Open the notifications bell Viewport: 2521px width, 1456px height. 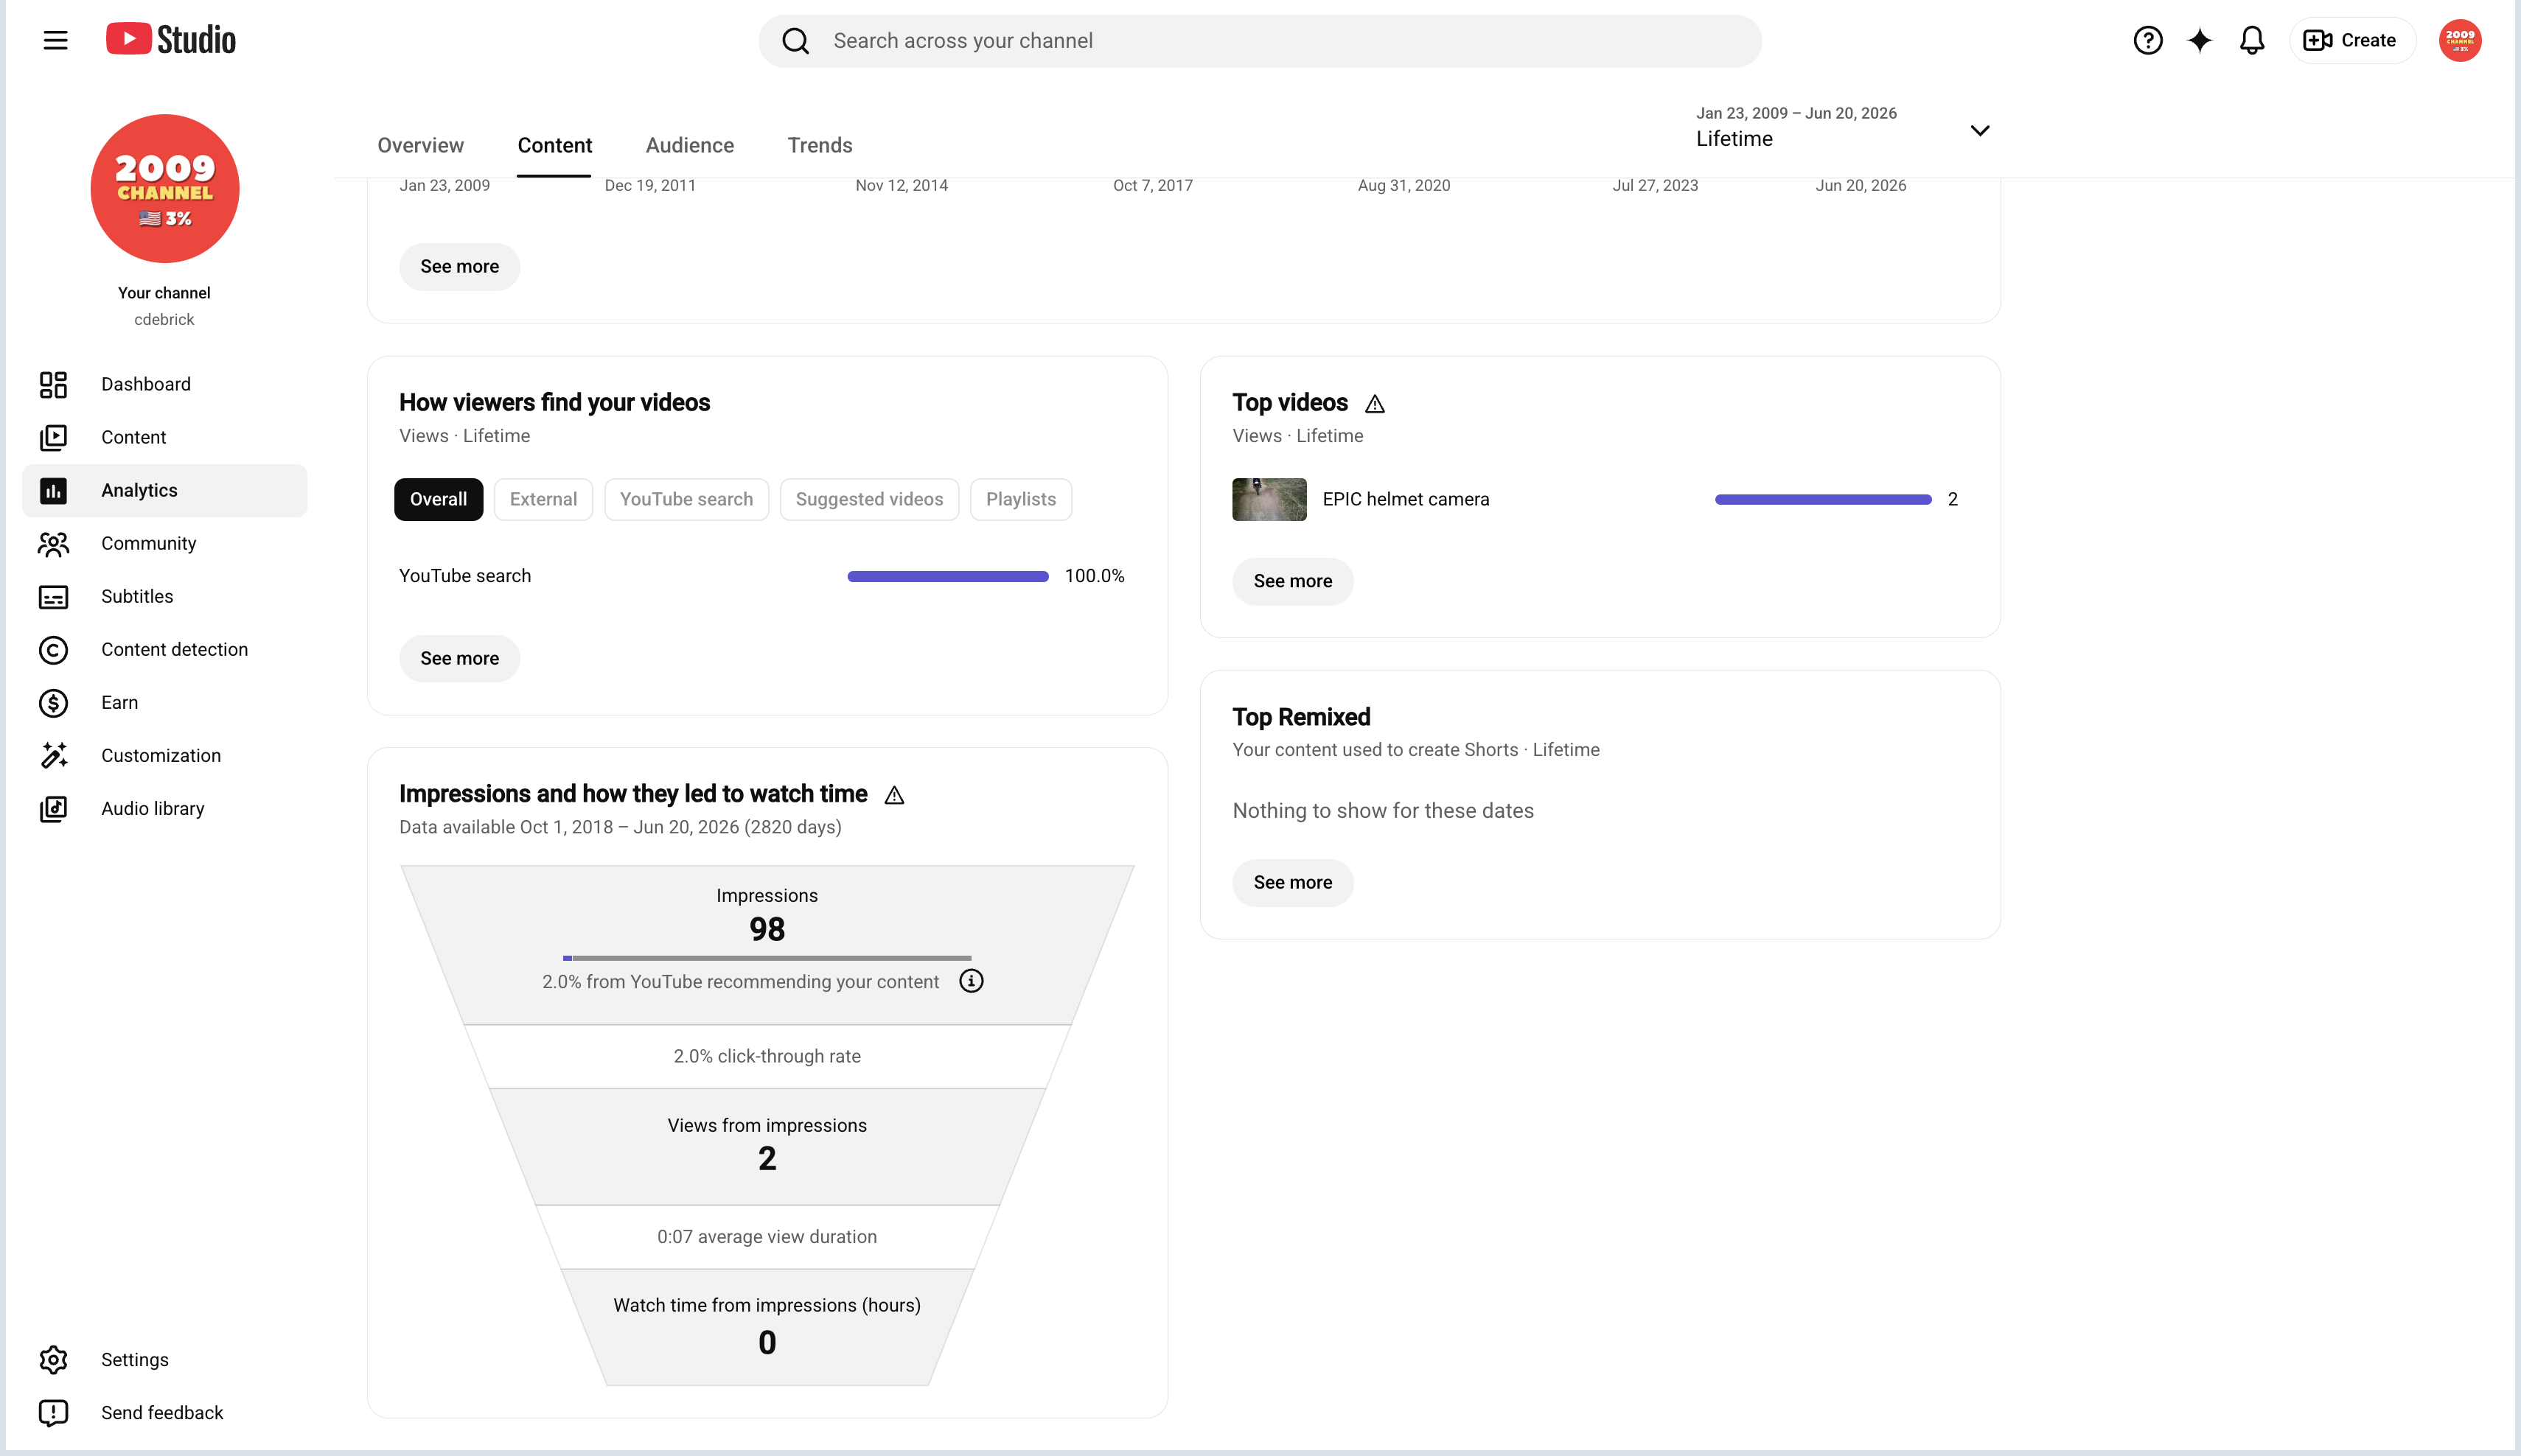[2251, 40]
